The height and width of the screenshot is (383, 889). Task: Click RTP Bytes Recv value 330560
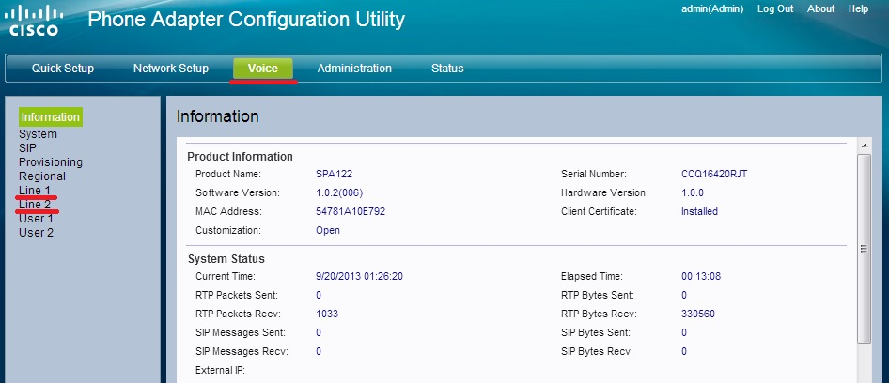(698, 314)
